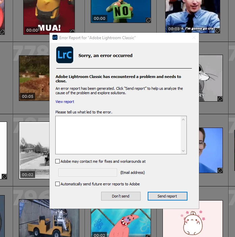This screenshot has height=237, width=235.
Task: Click scroll up arrow in description box
Action: (183, 120)
